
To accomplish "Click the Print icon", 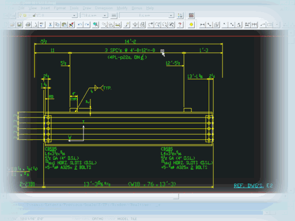I will pos(28,25).
